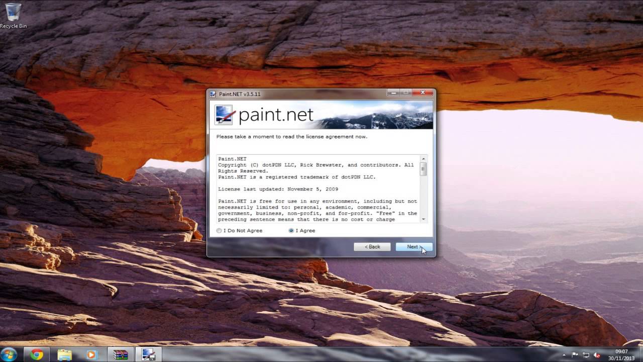Image resolution: width=643 pixels, height=362 pixels.
Task: Click 'License last updated: November 5, 2009' line
Action: click(278, 189)
